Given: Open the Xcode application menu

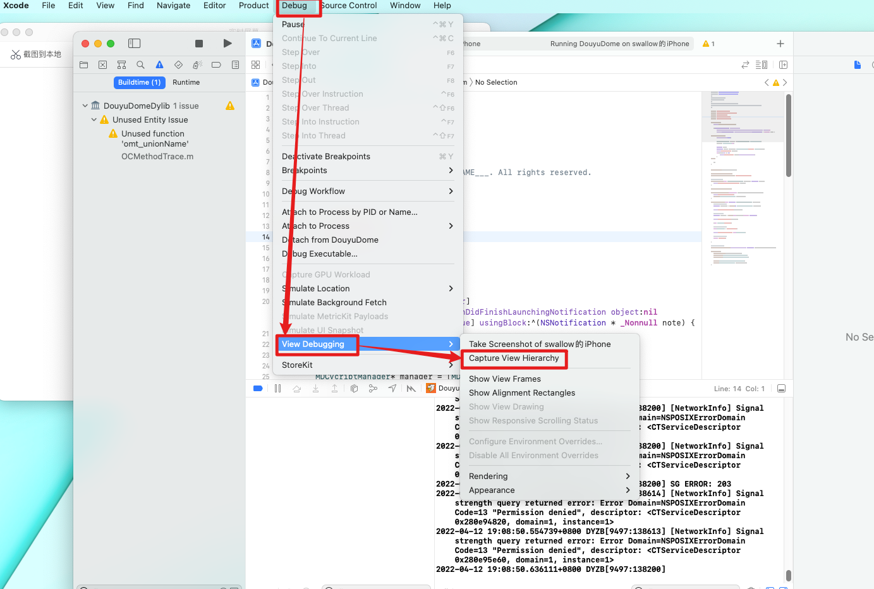Looking at the screenshot, I should click(x=16, y=6).
